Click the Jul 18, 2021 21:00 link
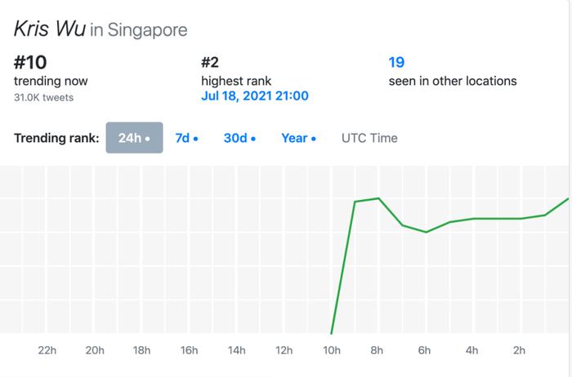 pos(255,95)
